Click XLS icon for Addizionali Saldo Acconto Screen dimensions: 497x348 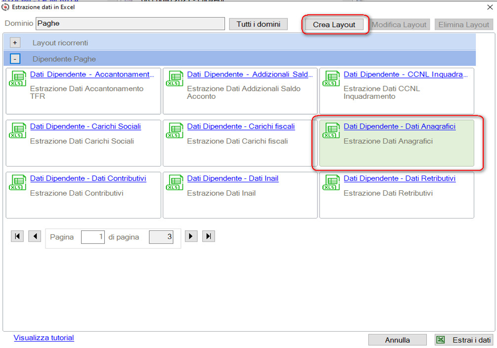pos(175,79)
